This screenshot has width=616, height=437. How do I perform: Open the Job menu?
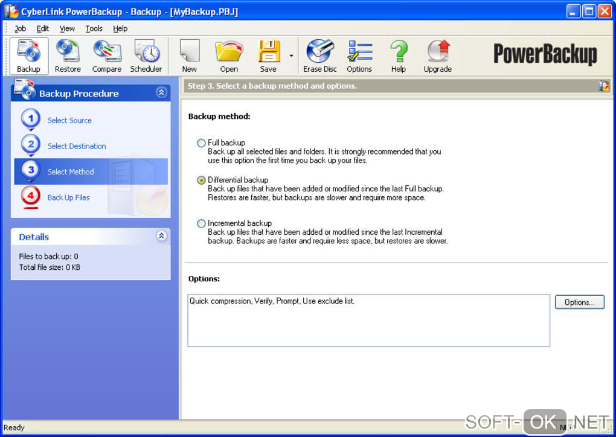click(20, 28)
